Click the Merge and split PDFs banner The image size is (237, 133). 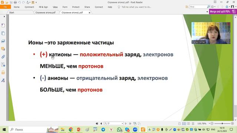(223, 11)
